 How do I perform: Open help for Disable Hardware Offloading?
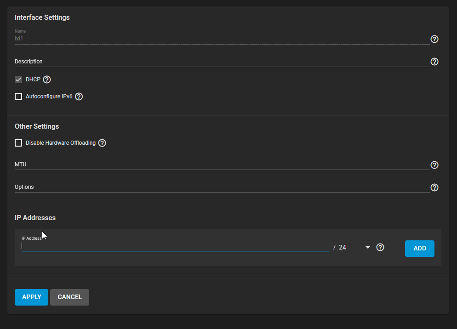coord(102,143)
